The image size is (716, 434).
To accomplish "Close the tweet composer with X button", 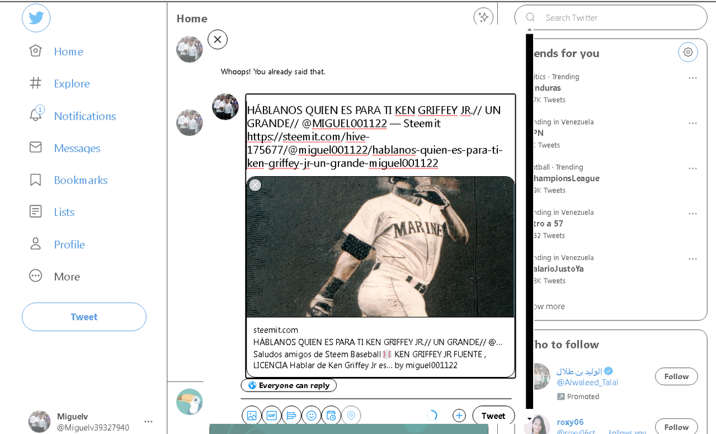I will (x=218, y=40).
